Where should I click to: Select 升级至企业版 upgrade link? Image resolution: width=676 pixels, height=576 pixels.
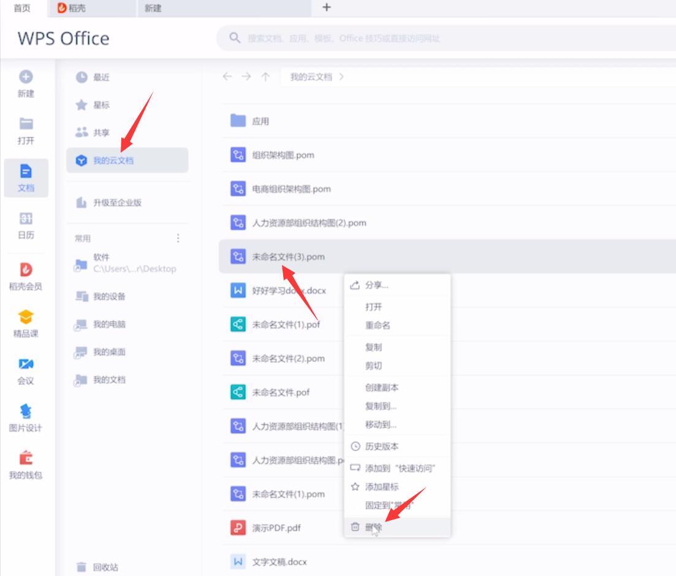pyautogui.click(x=117, y=202)
